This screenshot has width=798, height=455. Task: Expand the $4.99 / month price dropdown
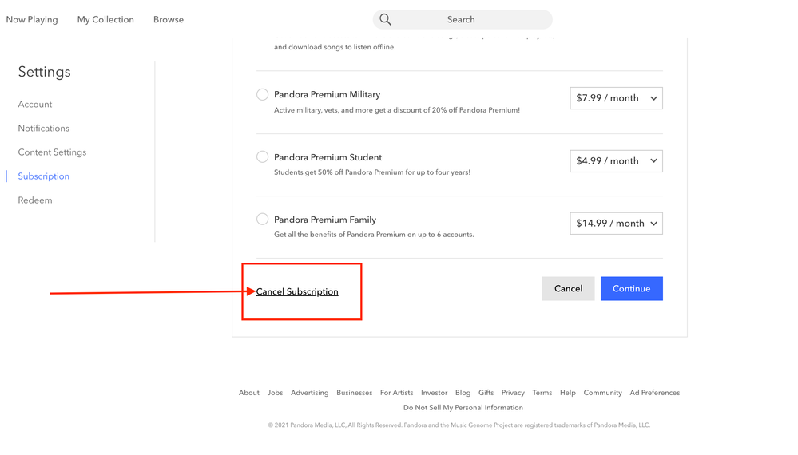(x=616, y=161)
